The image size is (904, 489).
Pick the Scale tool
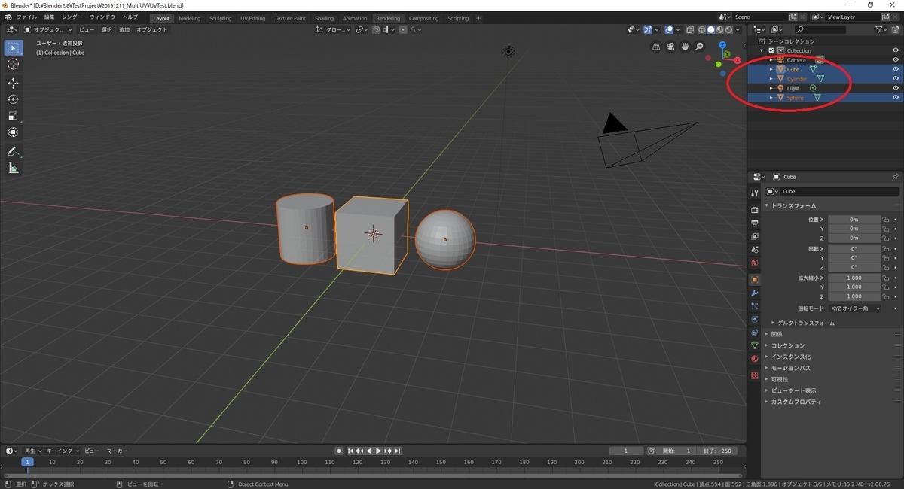13,116
